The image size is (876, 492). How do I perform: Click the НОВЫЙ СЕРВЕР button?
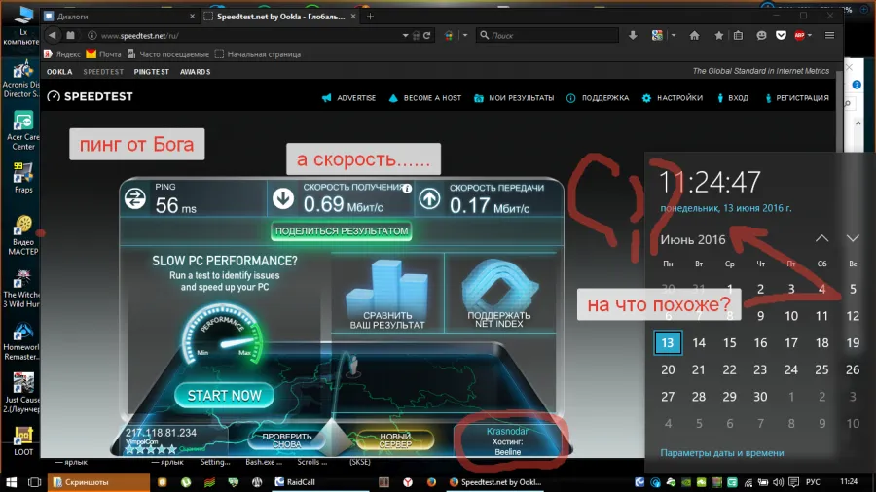click(395, 440)
